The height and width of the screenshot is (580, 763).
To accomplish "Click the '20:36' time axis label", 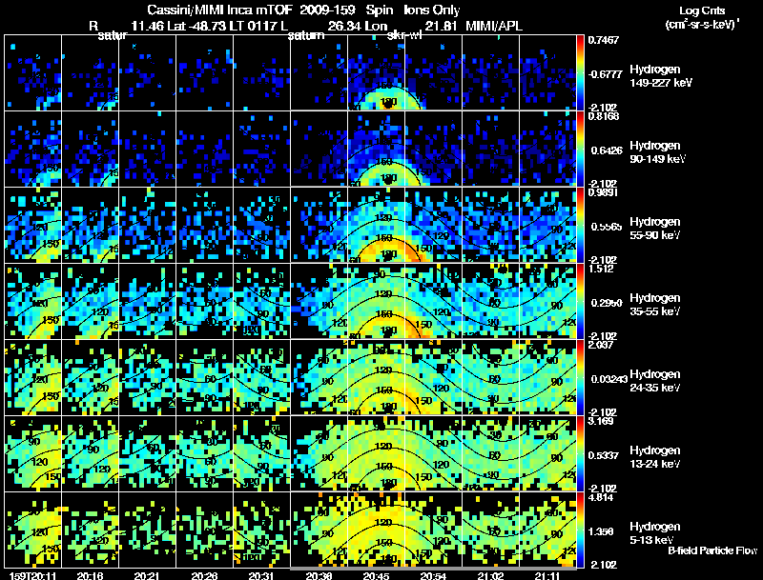I will point(319,576).
